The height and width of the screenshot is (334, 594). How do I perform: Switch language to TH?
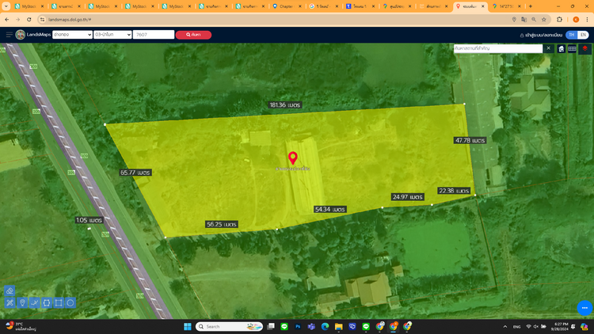[572, 35]
